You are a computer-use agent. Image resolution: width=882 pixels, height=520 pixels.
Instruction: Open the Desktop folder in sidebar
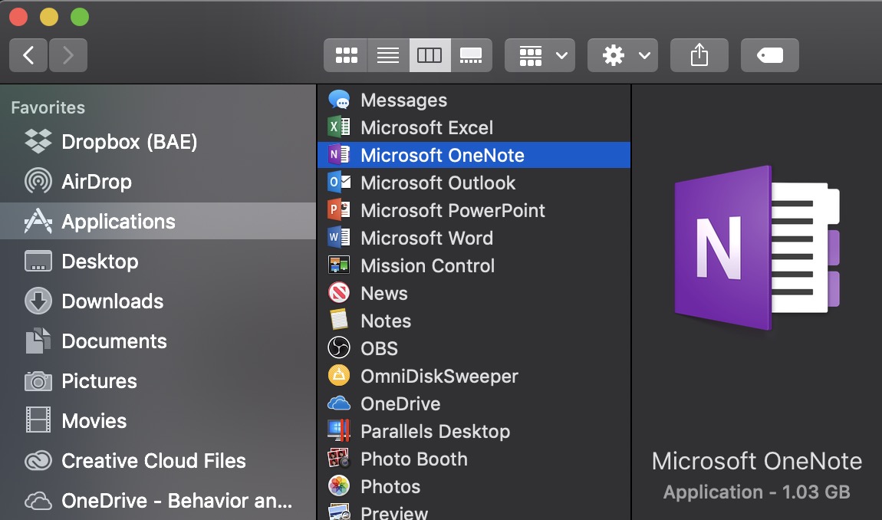pyautogui.click(x=157, y=261)
